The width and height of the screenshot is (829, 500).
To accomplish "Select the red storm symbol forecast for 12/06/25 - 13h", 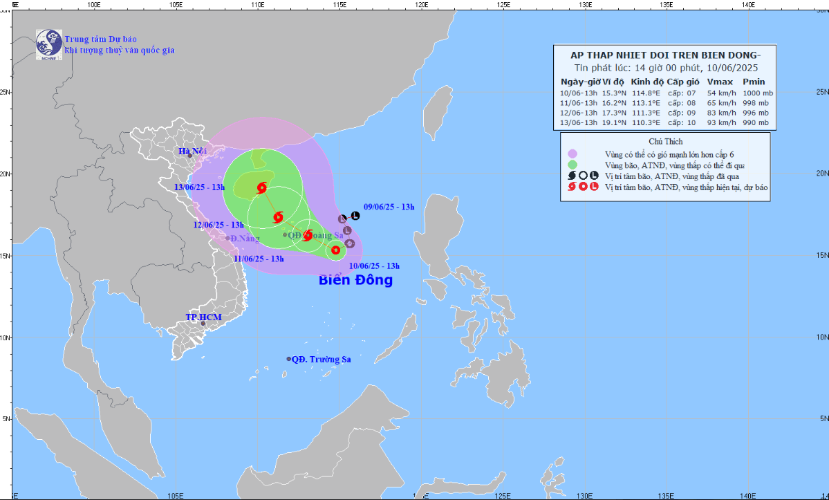I will point(278,216).
